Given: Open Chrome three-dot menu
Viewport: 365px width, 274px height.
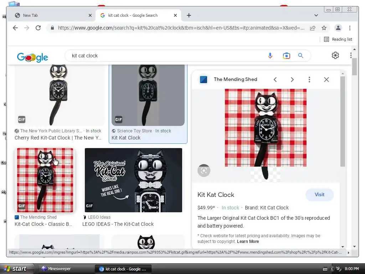Looking at the screenshot, I should (x=350, y=28).
